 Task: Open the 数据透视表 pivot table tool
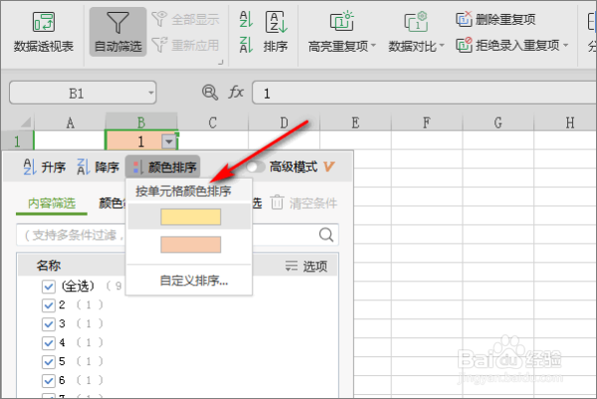coord(44,32)
